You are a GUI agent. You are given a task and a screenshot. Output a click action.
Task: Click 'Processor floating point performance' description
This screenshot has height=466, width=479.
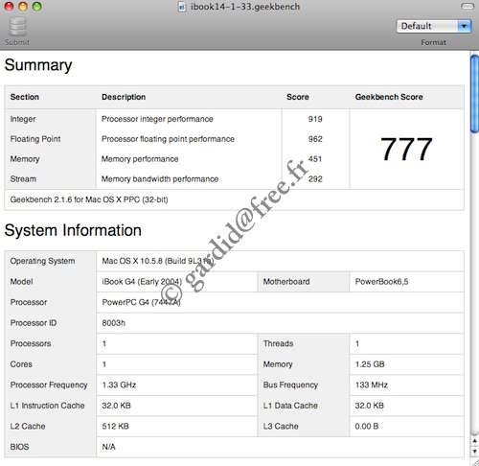tap(168, 139)
